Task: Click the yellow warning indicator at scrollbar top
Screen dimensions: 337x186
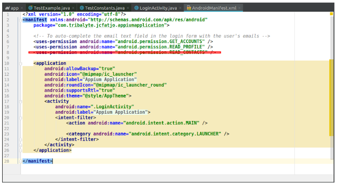Action: click(x=331, y=14)
